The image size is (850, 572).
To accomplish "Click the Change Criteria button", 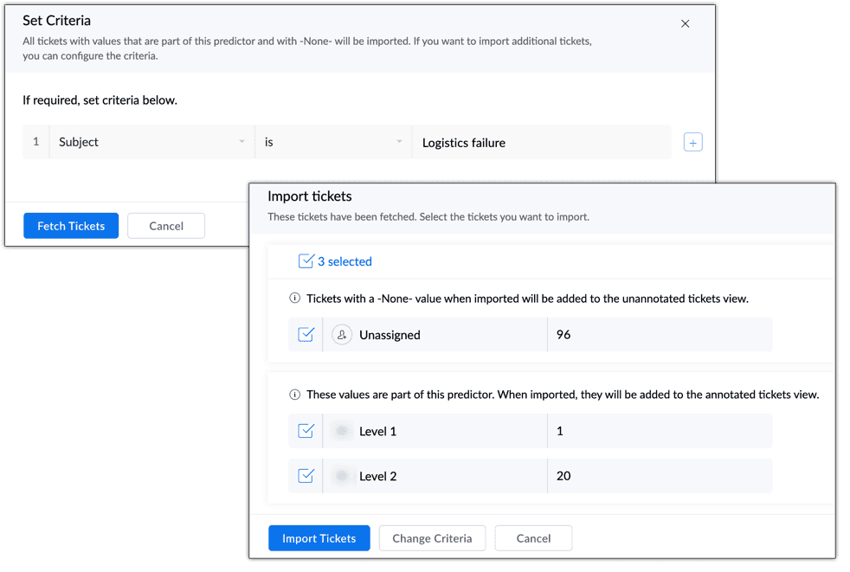I will click(432, 538).
